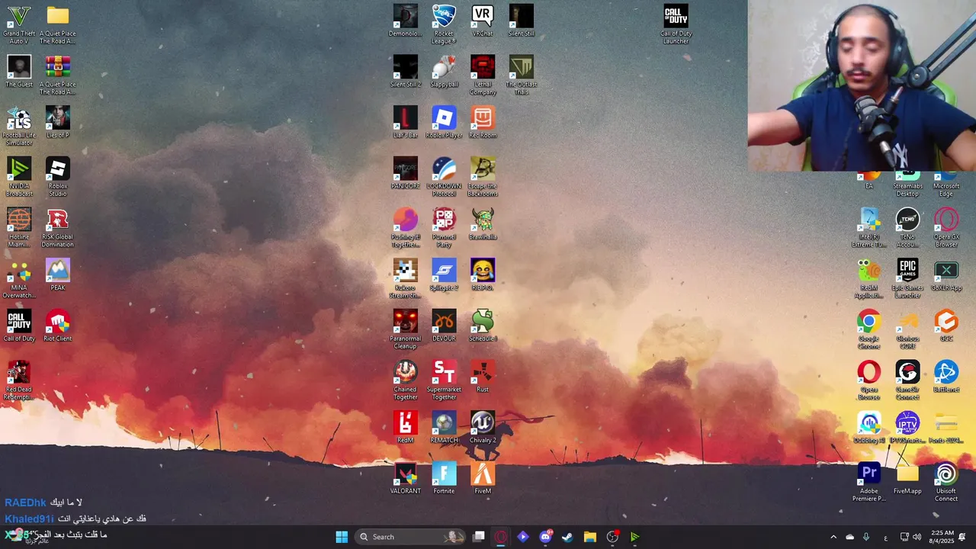Open the Windows Start menu

(x=342, y=537)
